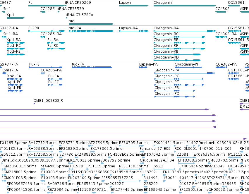Select the RC0-DL0001-140700-011-G02 EST
Viewport: 249px width, 194px height.
[175, 152]
